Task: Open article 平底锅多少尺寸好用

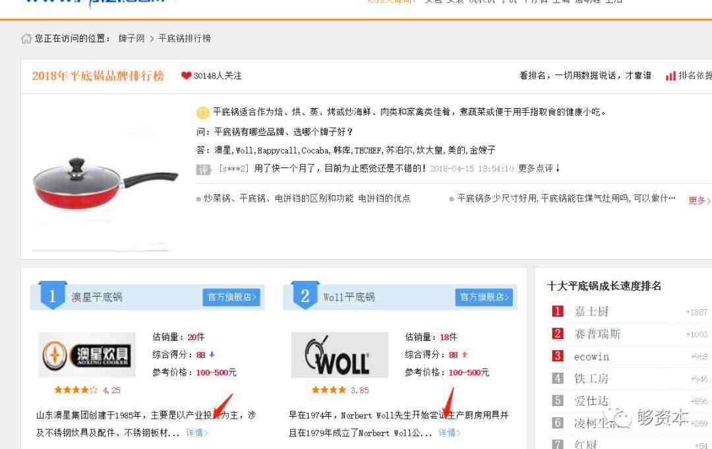Action: pyautogui.click(x=566, y=198)
